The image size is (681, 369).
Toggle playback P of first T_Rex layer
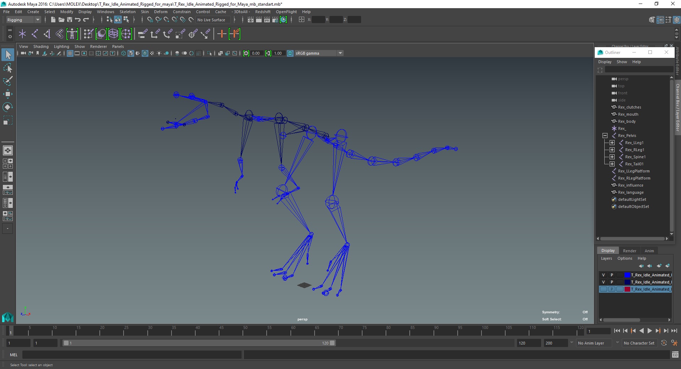click(x=611, y=275)
